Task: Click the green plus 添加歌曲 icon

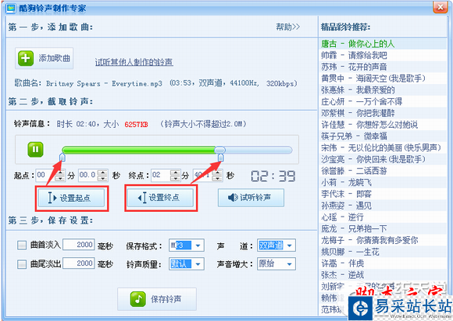Action: click(26, 58)
